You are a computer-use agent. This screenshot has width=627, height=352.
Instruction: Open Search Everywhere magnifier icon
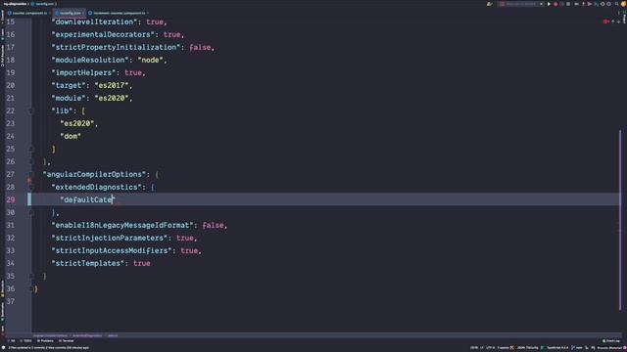click(616, 4)
